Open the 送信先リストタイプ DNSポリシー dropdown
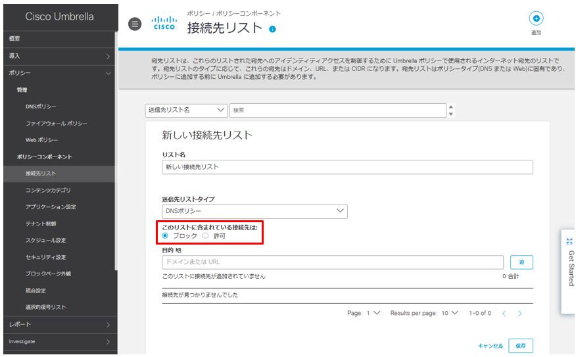The height and width of the screenshot is (357, 576). [254, 211]
